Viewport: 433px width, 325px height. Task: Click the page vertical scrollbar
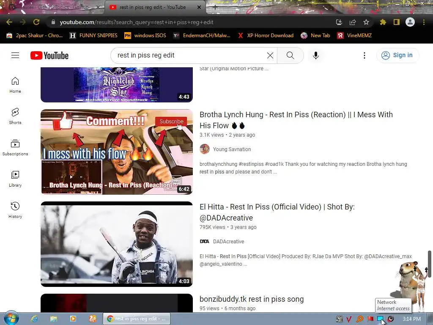[430, 264]
